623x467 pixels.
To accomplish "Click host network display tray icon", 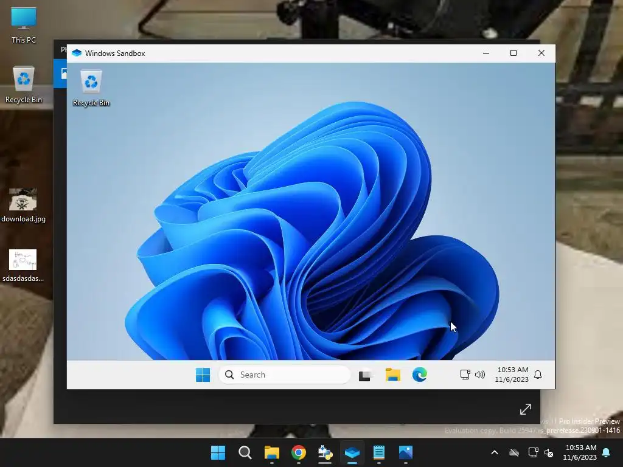I will (x=533, y=452).
